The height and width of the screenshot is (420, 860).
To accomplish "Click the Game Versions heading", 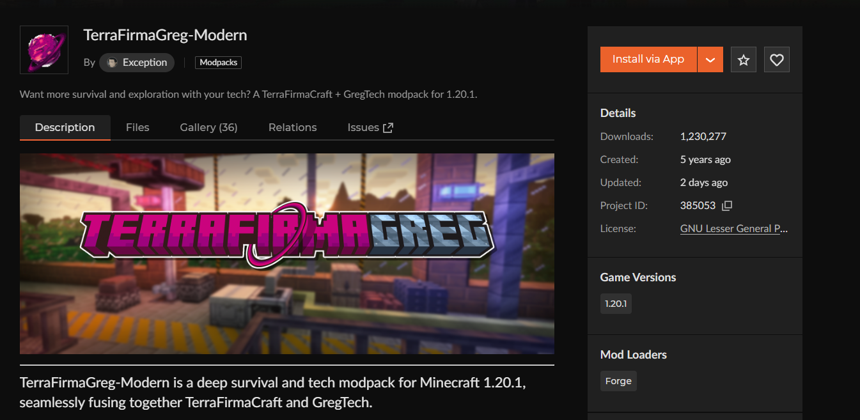I will [638, 277].
